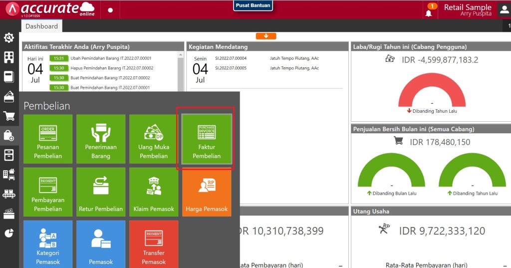This screenshot has width=511, height=268.
Task: Click the Pusat Bantuan button
Action: coord(253,6)
